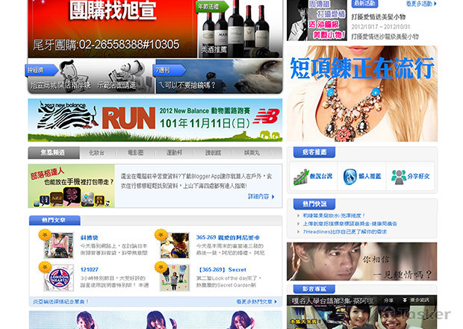Viewport: 463px width, 329px height.
Task: Click the event subtitle 打張愛情送沙龍級美髮小物
Action: (385, 37)
